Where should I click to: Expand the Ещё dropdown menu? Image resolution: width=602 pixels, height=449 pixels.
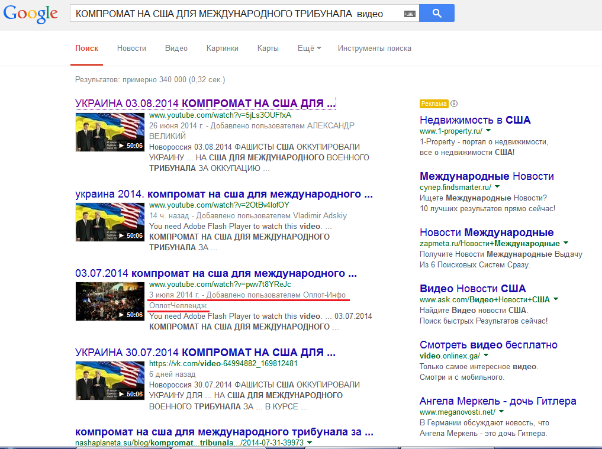click(x=309, y=49)
